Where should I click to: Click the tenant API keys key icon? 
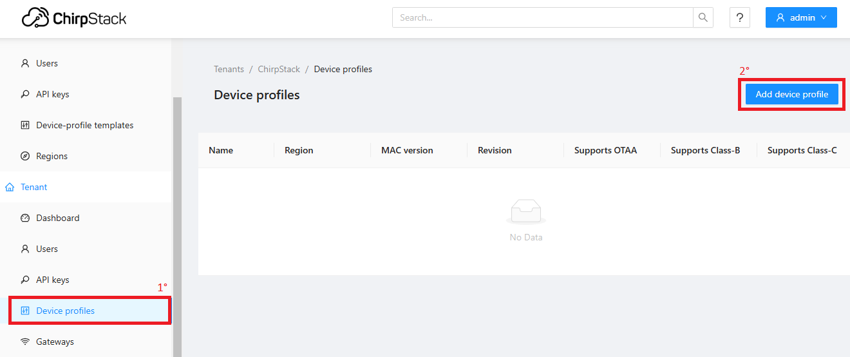click(25, 280)
